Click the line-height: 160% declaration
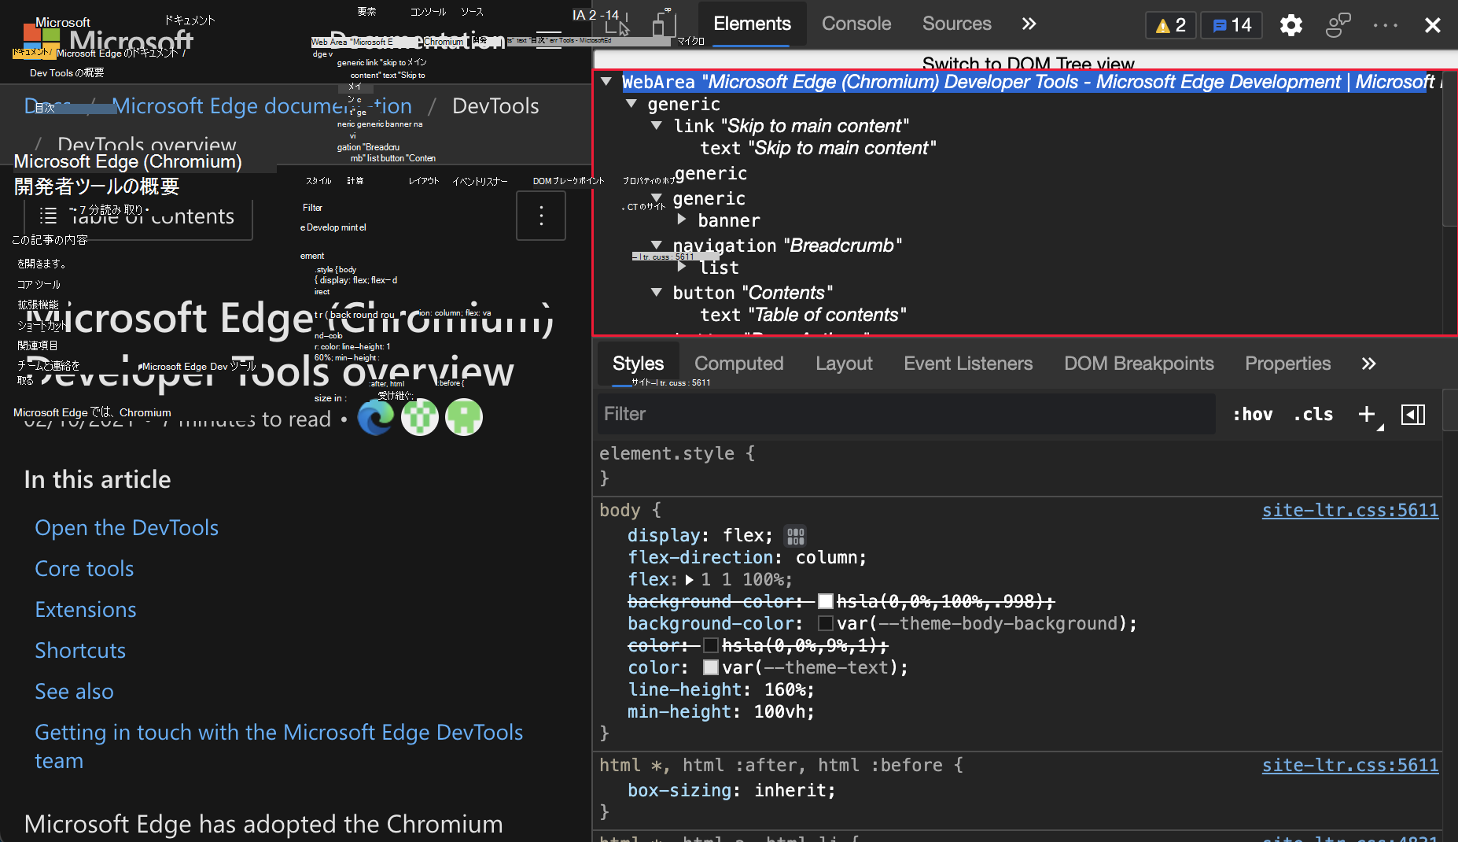Image resolution: width=1458 pixels, height=842 pixels. point(720,690)
